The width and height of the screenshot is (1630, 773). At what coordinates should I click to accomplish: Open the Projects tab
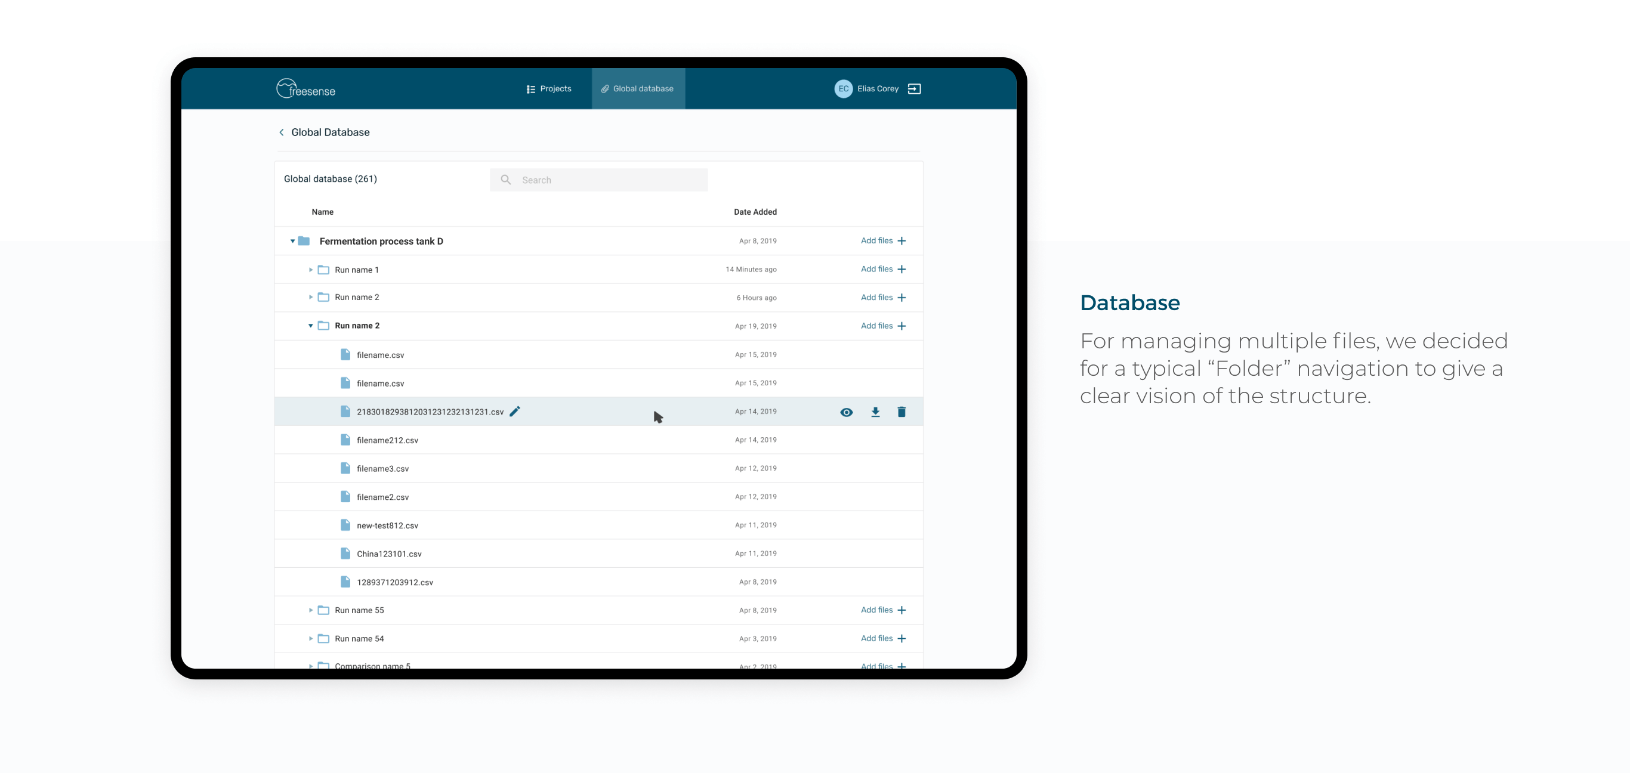pyautogui.click(x=549, y=89)
